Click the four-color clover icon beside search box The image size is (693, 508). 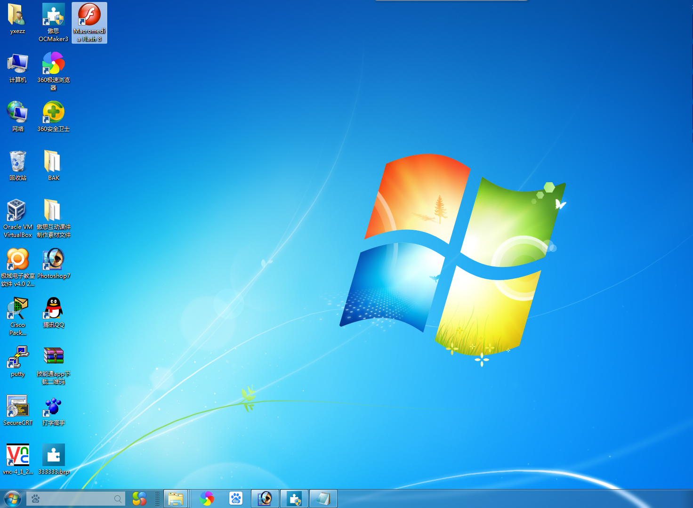click(139, 499)
